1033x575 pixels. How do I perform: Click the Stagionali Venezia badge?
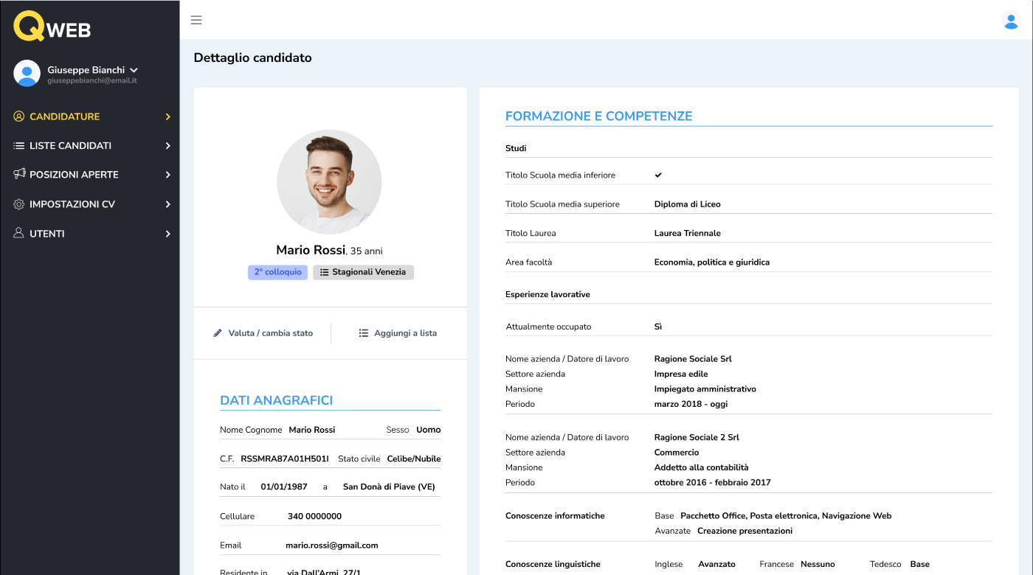click(x=363, y=272)
